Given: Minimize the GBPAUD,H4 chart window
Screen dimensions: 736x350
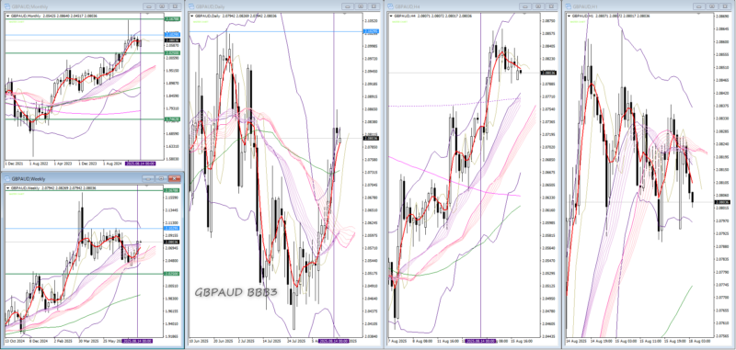Looking at the screenshot, I should (526, 6).
